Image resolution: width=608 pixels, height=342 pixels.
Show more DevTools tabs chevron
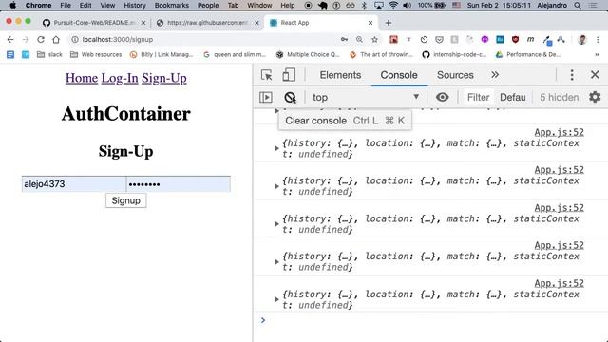495,75
